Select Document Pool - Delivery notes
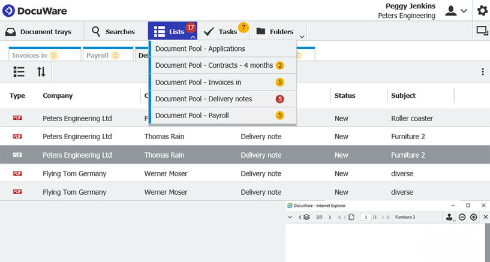This screenshot has width=490, height=262. (223, 99)
